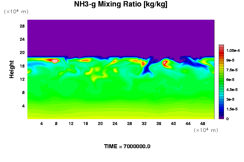The image size is (244, 162).
Task: Click the x-axis units label below the plot
Action: (x=206, y=130)
